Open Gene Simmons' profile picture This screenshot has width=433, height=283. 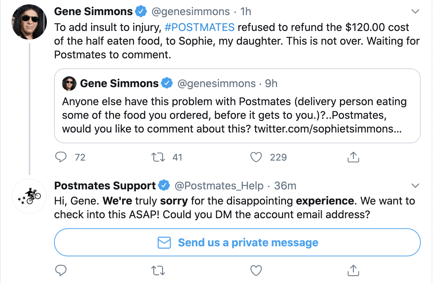(x=29, y=22)
